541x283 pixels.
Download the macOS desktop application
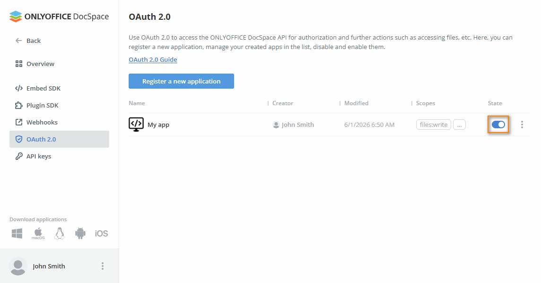(38, 233)
